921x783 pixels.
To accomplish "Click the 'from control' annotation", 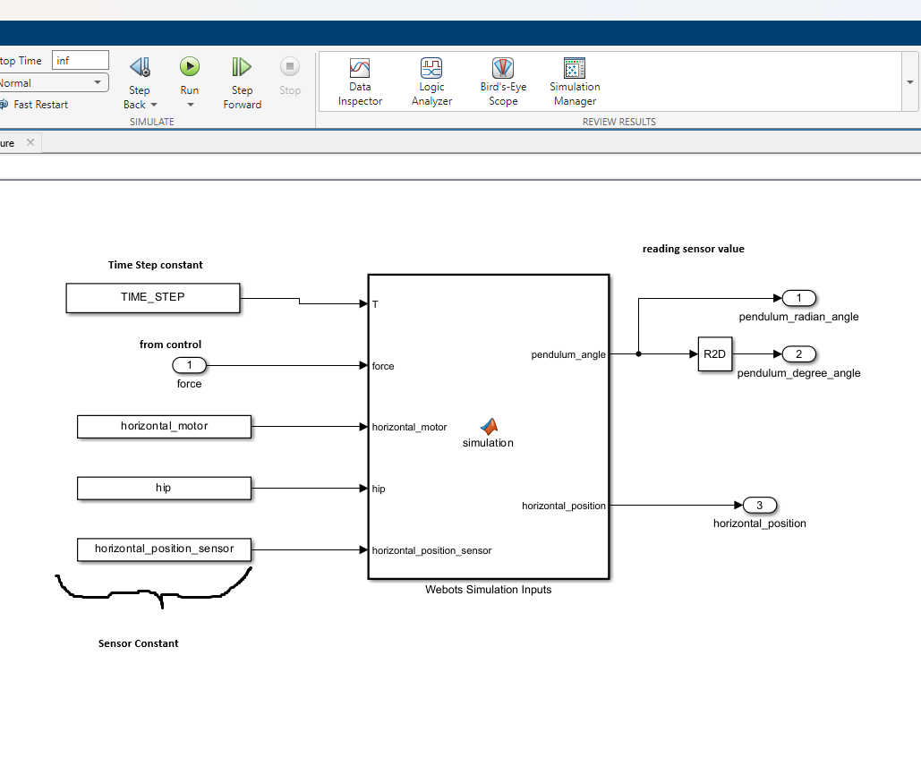I will 170,345.
